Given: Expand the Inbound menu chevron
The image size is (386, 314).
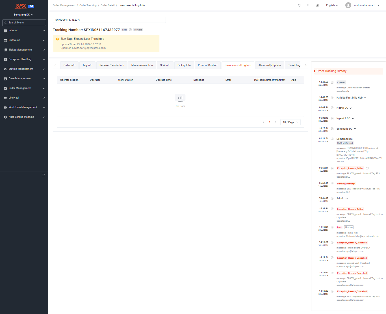Looking at the screenshot, I should [44, 30].
